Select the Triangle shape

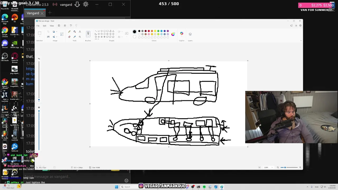pyautogui.click(x=113, y=31)
